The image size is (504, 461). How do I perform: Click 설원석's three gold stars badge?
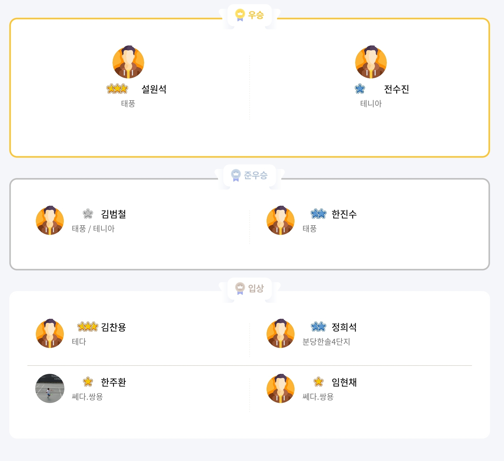click(117, 89)
